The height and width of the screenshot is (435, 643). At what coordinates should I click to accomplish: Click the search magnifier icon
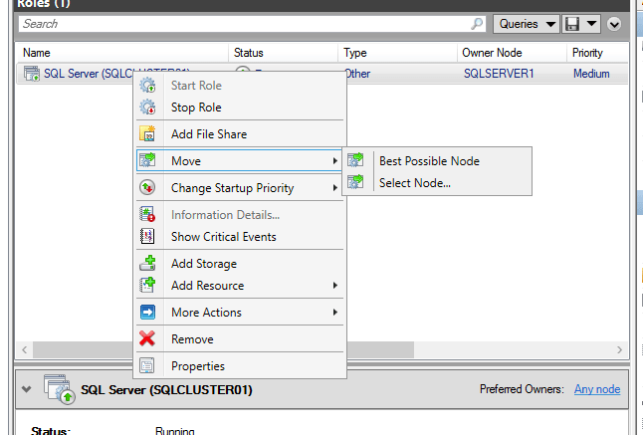477,24
